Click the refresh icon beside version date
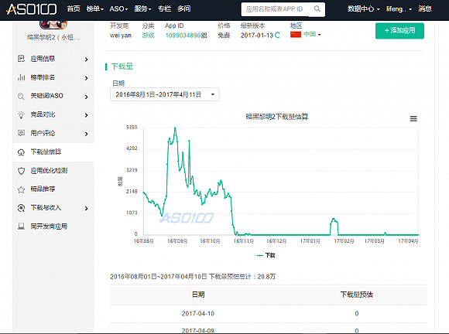Screen dimensions: 449x334 coord(277,35)
